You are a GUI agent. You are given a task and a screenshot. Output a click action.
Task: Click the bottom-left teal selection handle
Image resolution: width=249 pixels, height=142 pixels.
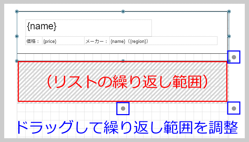17,61
